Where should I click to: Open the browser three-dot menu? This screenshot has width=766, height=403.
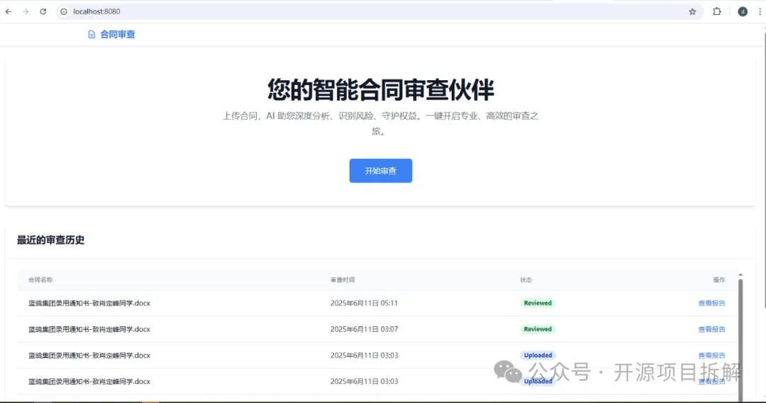click(760, 12)
